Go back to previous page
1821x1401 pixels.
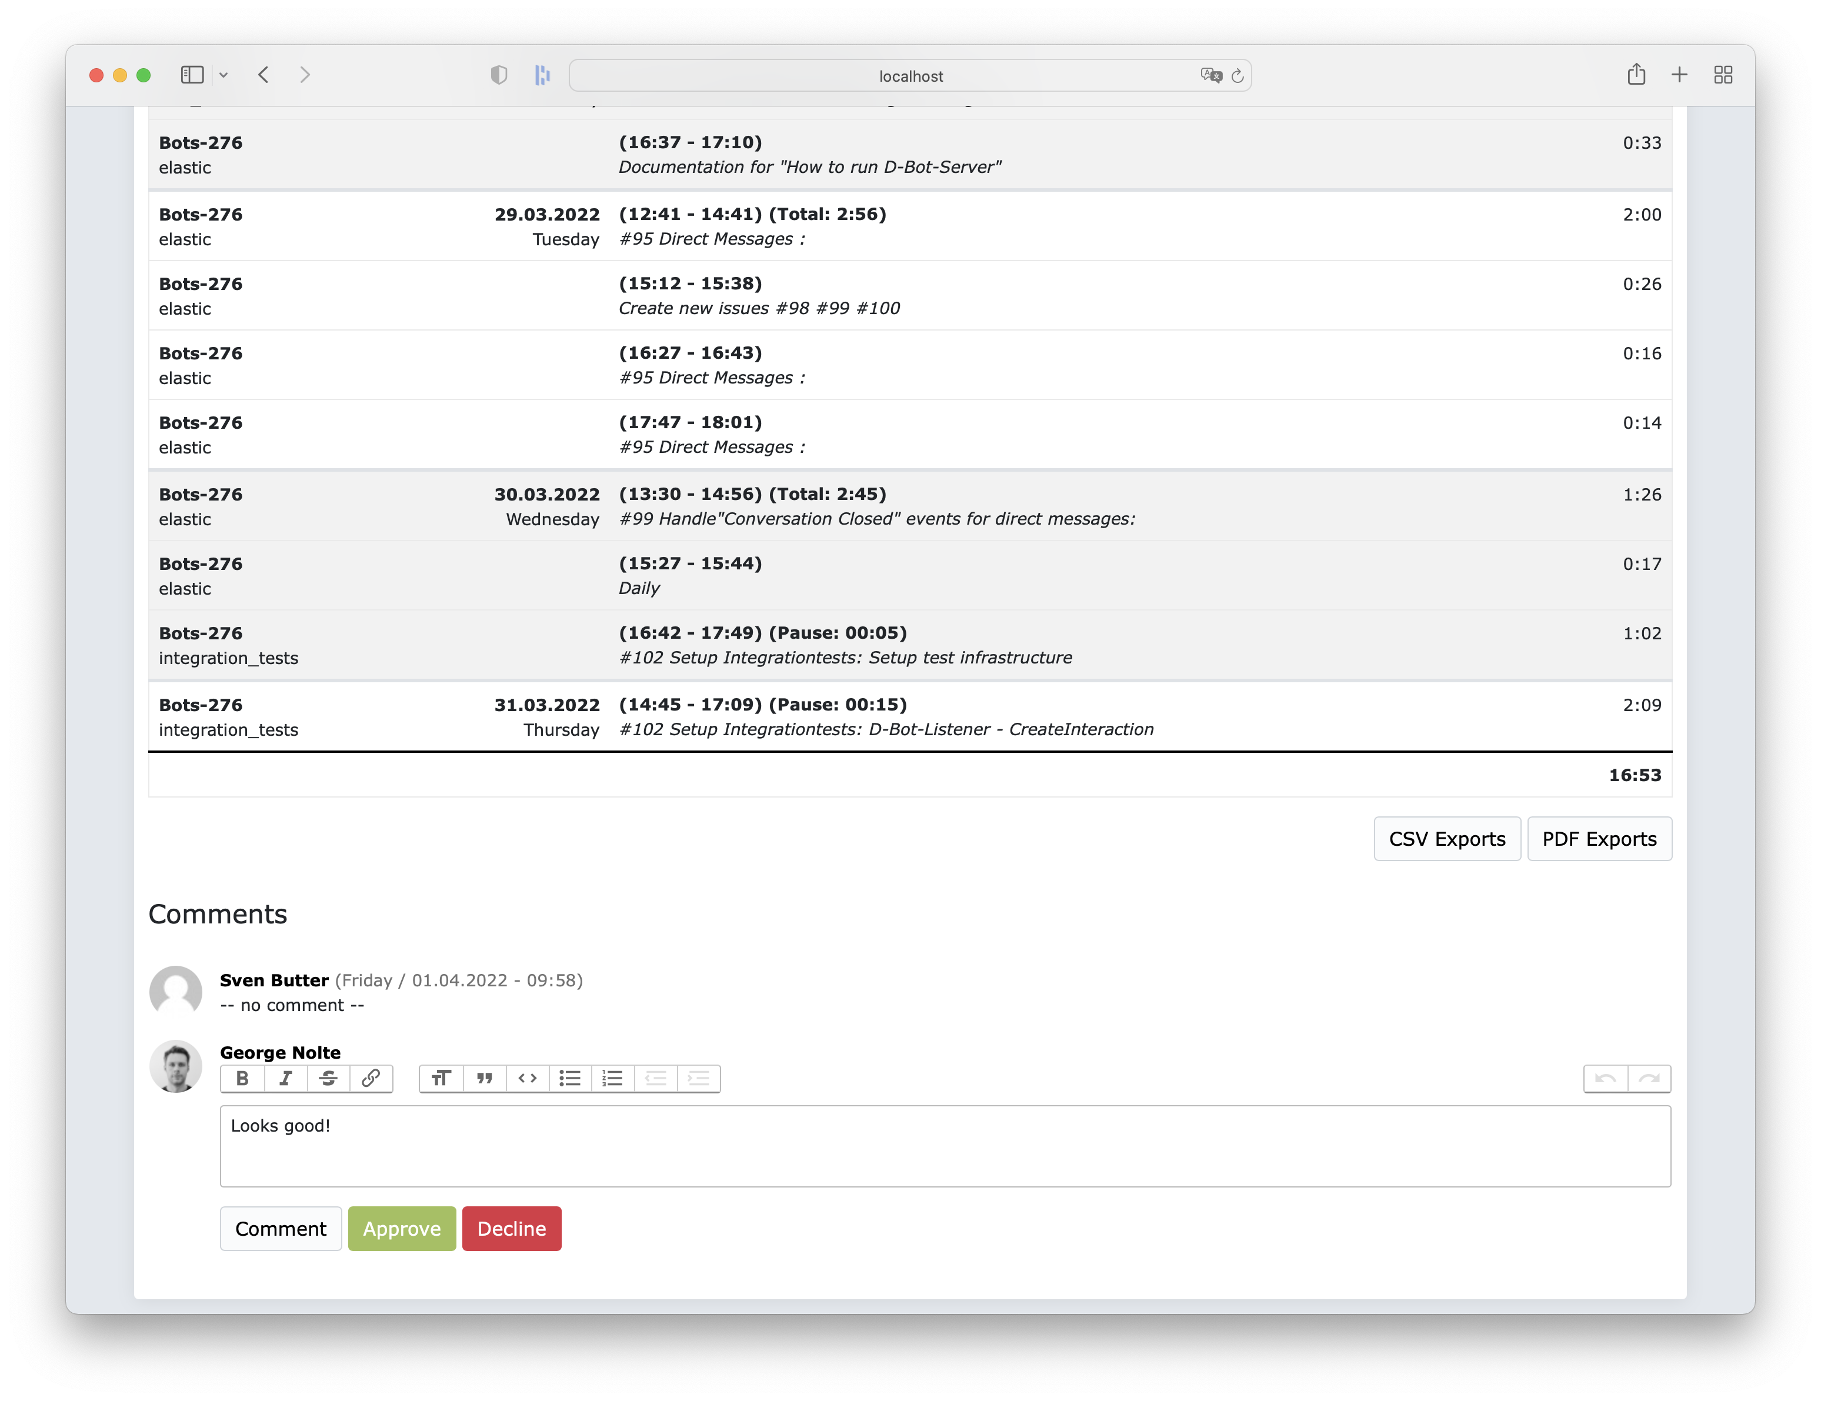tap(264, 75)
